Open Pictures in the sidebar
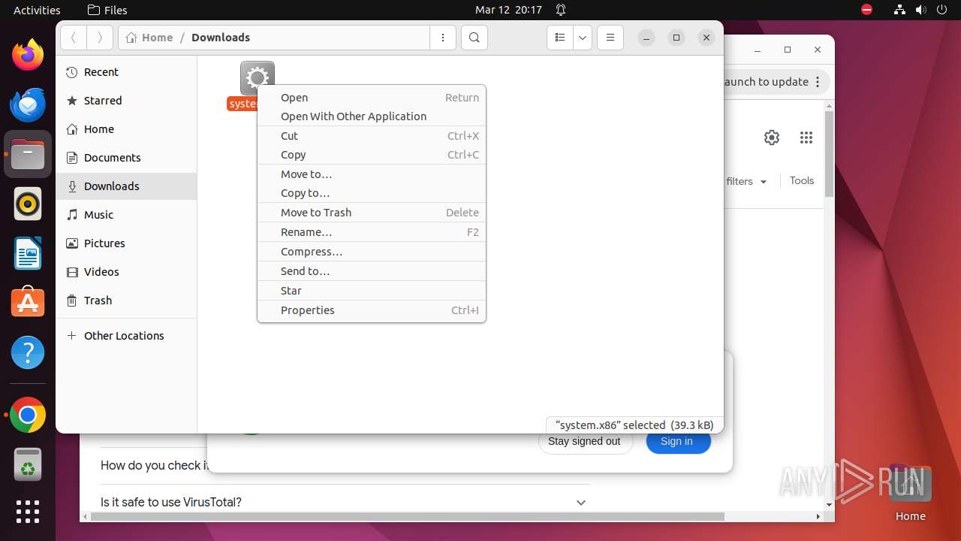The image size is (961, 541). pyautogui.click(x=126, y=243)
